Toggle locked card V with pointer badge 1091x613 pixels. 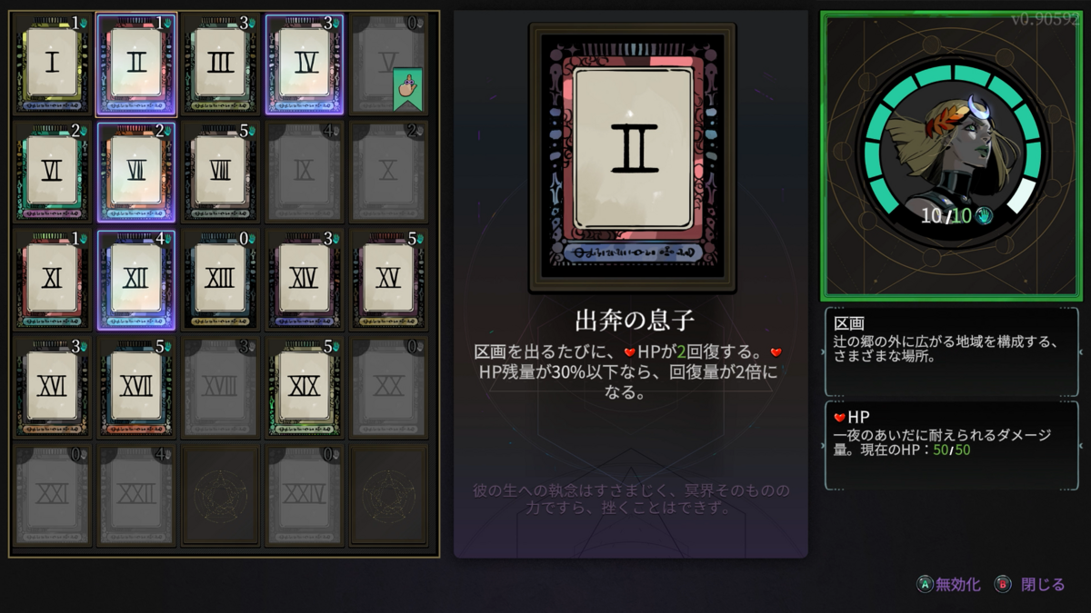(x=388, y=64)
